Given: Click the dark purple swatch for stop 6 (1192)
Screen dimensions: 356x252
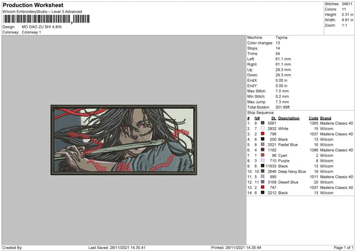Looking at the screenshot, I should [263, 150].
